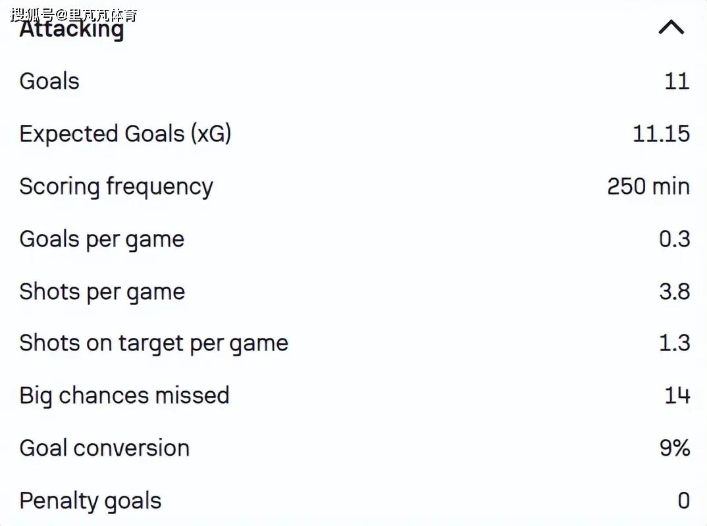Click the Big chances missed value 14
This screenshot has width=707, height=526.
[x=677, y=395]
